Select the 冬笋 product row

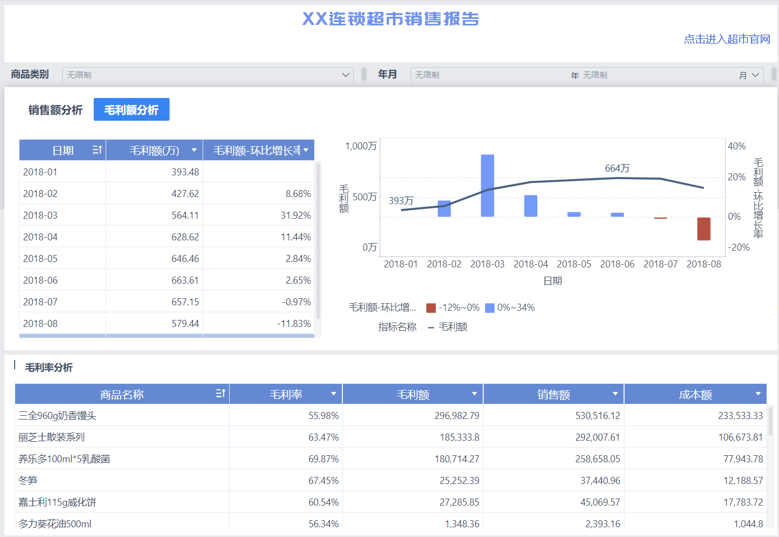pos(391,480)
